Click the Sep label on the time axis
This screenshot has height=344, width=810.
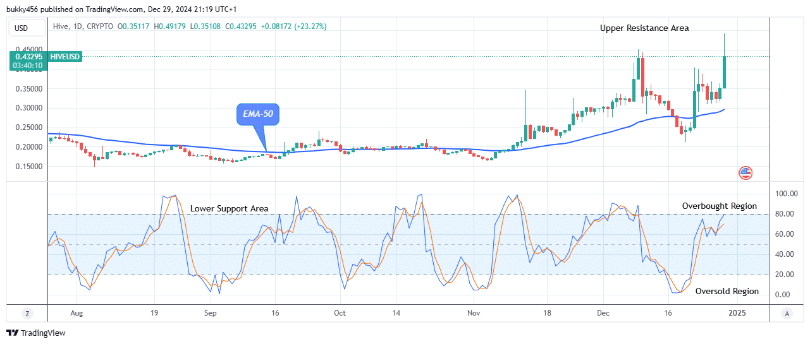point(211,313)
